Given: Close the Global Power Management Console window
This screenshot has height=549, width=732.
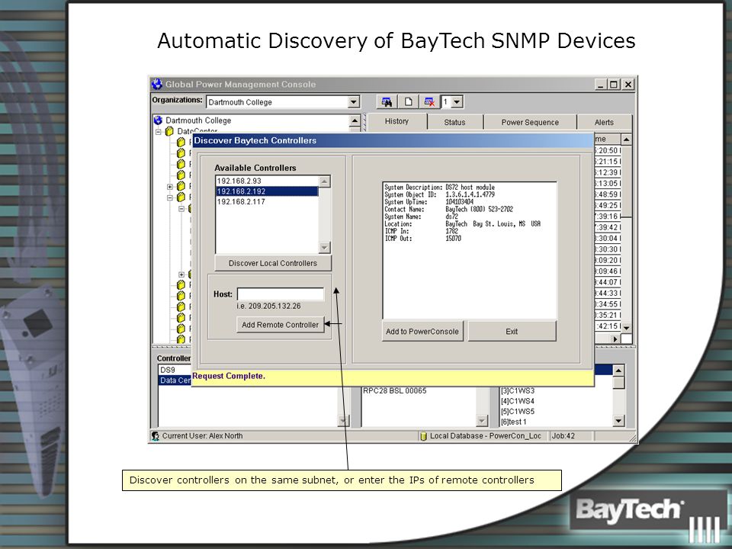Looking at the screenshot, I should pyautogui.click(x=628, y=85).
